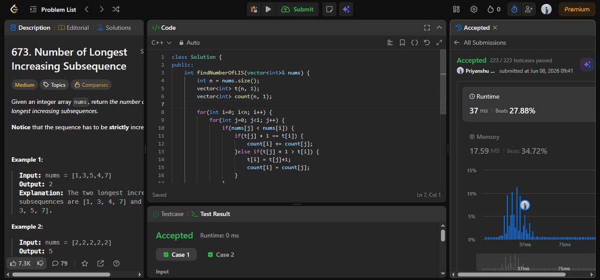Open the C++ language dropdown
The height and width of the screenshot is (280, 600).
161,43
